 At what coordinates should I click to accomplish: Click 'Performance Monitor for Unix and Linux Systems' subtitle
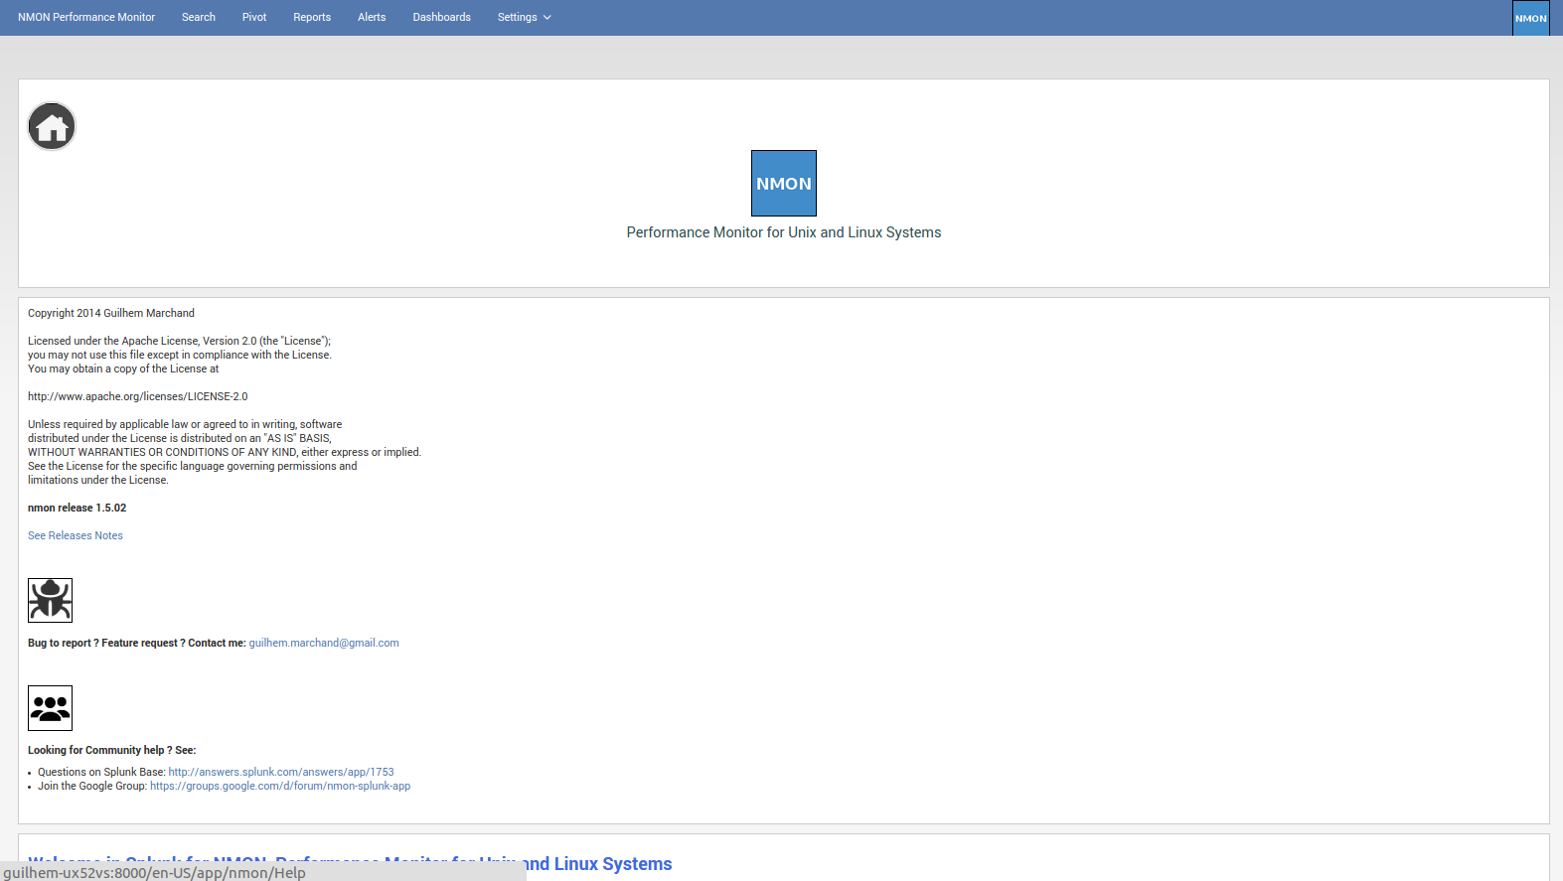coord(784,232)
